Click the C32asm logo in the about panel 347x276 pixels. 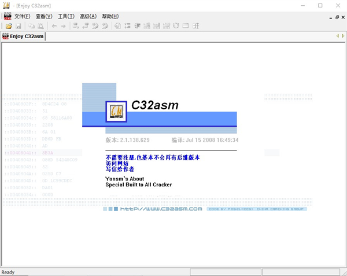[x=116, y=112]
